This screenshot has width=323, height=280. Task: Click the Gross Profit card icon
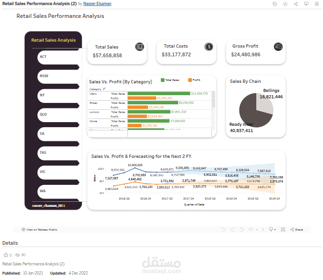click(278, 47)
